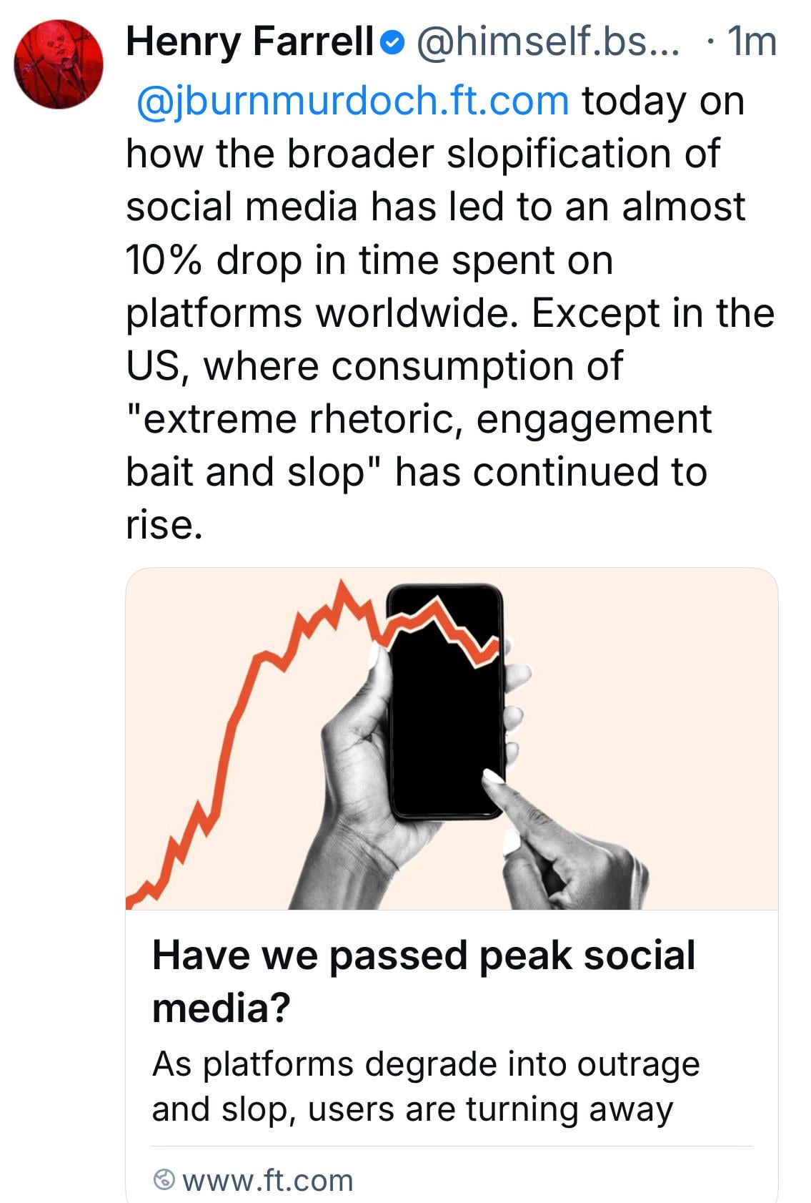This screenshot has height=1203, width=811.
Task: Click the blue verified checkmark badge
Action: (392, 44)
